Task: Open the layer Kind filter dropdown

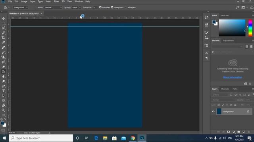Action: coord(220,95)
